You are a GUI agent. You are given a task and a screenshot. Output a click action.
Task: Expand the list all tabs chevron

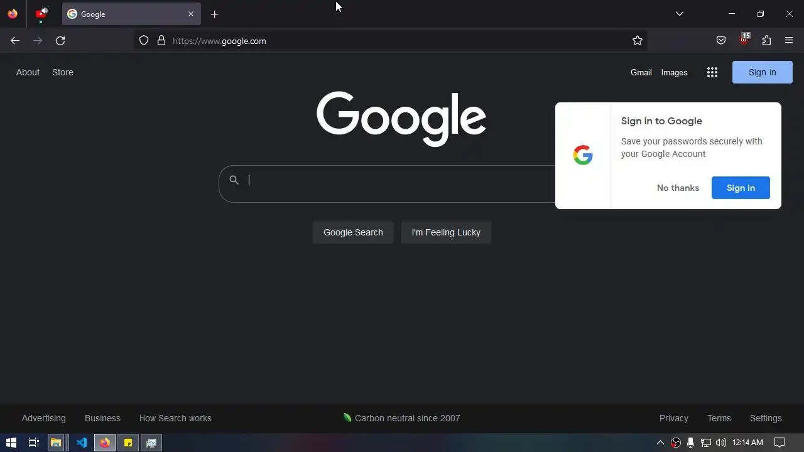[x=680, y=14]
